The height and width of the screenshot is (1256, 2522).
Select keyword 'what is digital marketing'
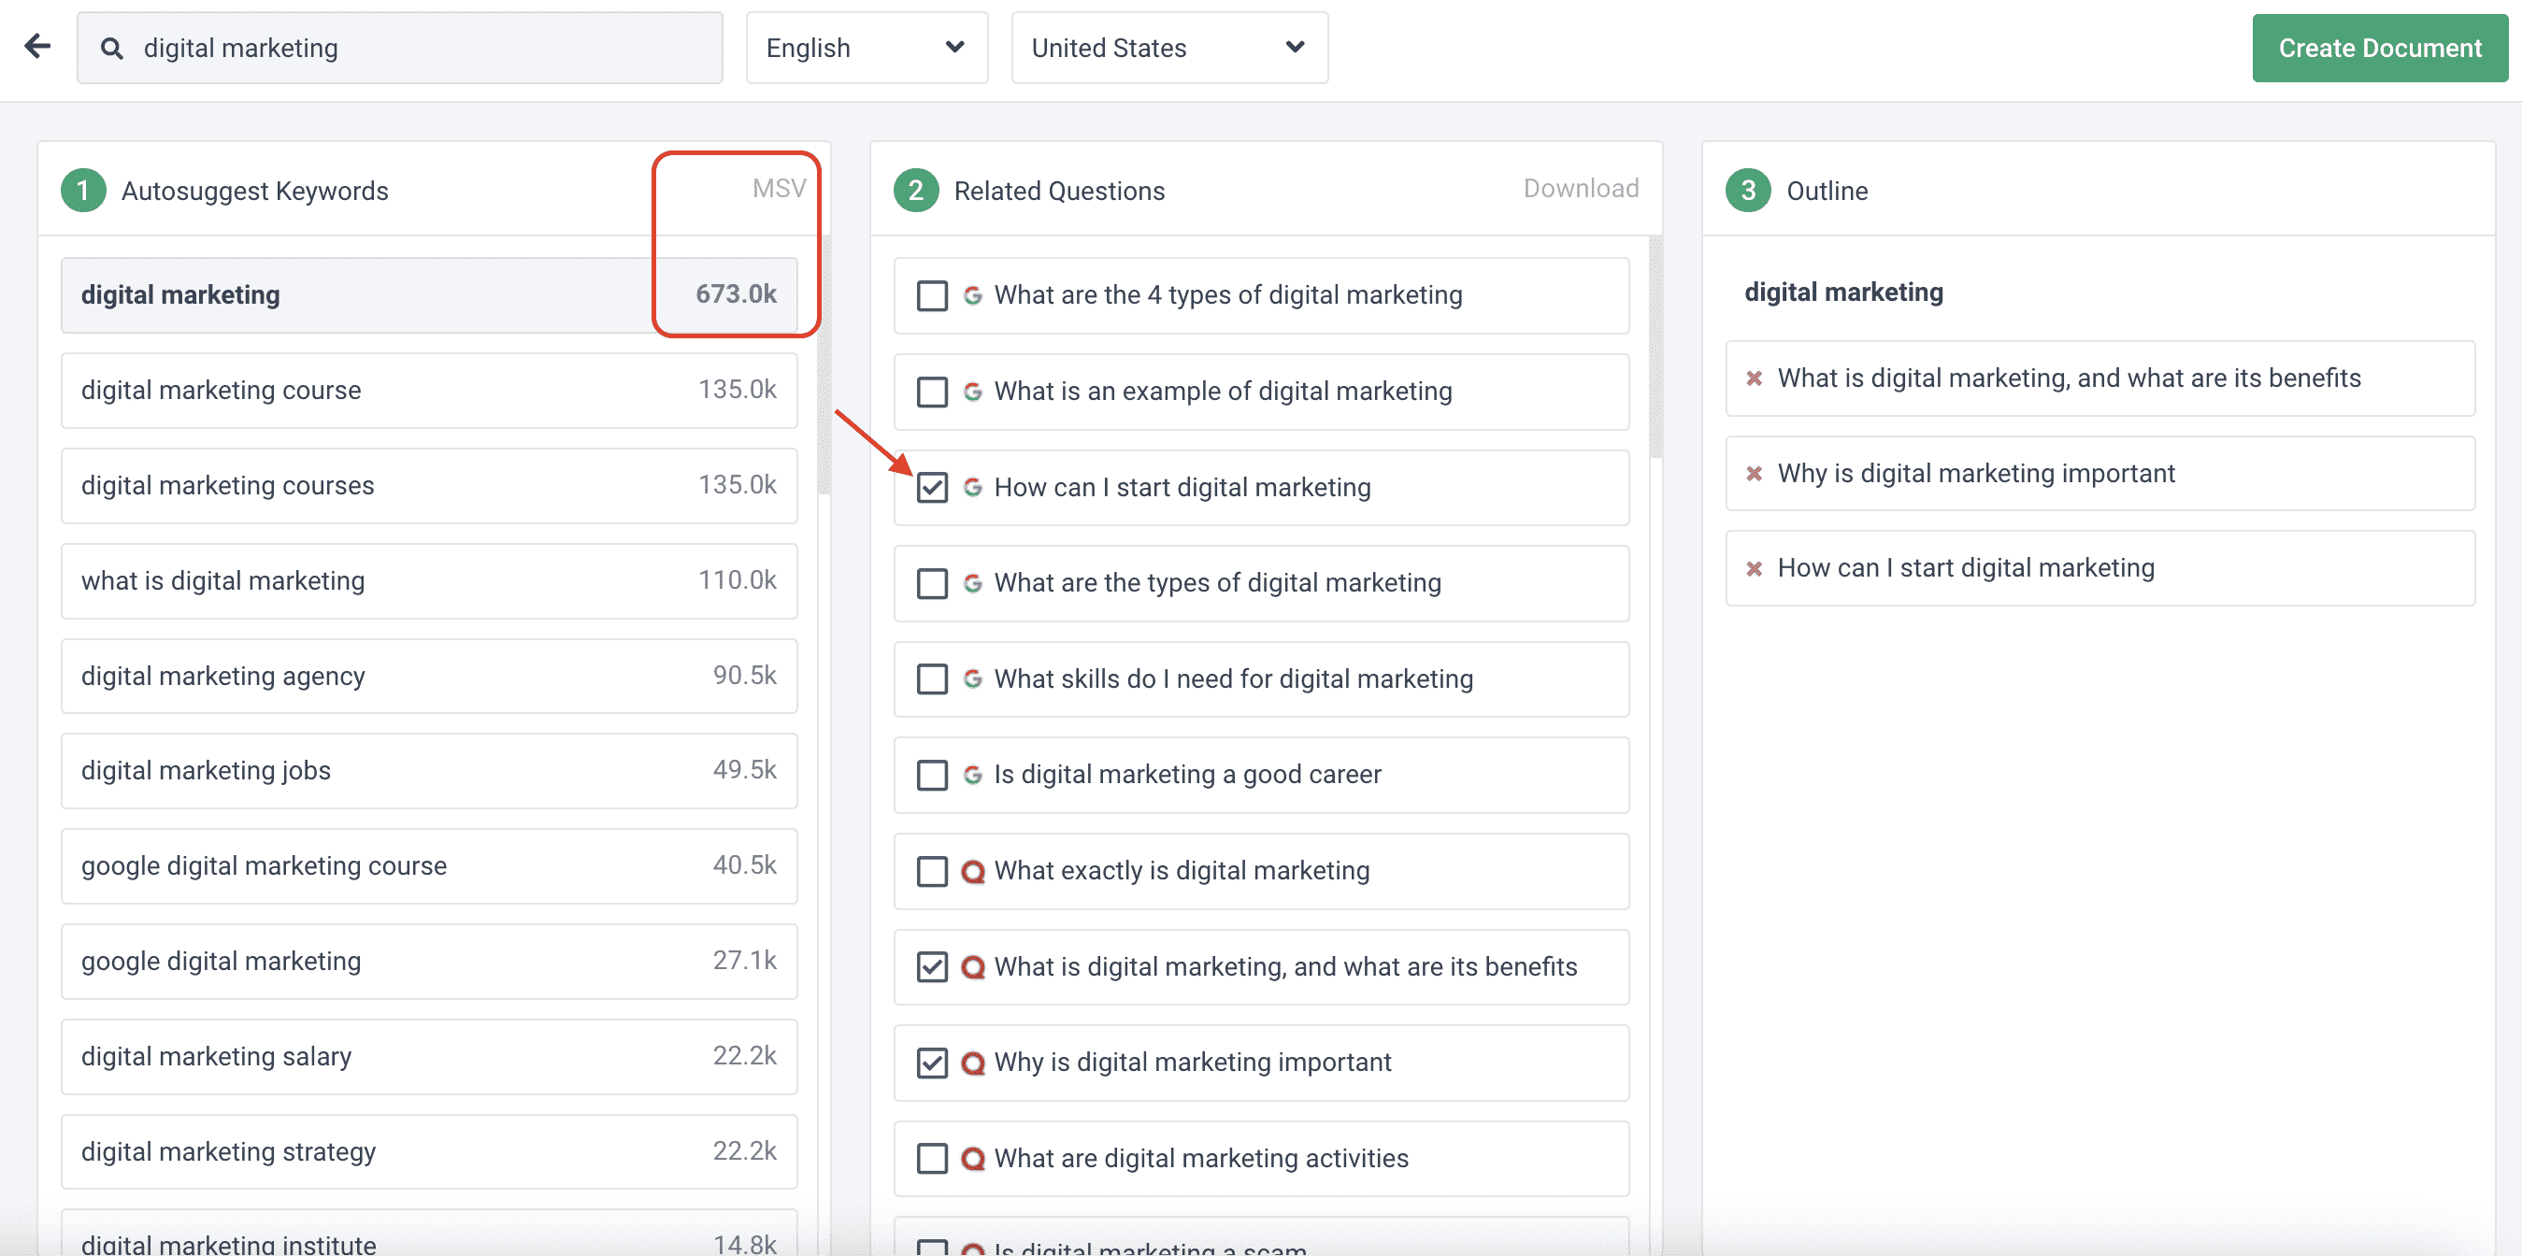pyautogui.click(x=429, y=581)
